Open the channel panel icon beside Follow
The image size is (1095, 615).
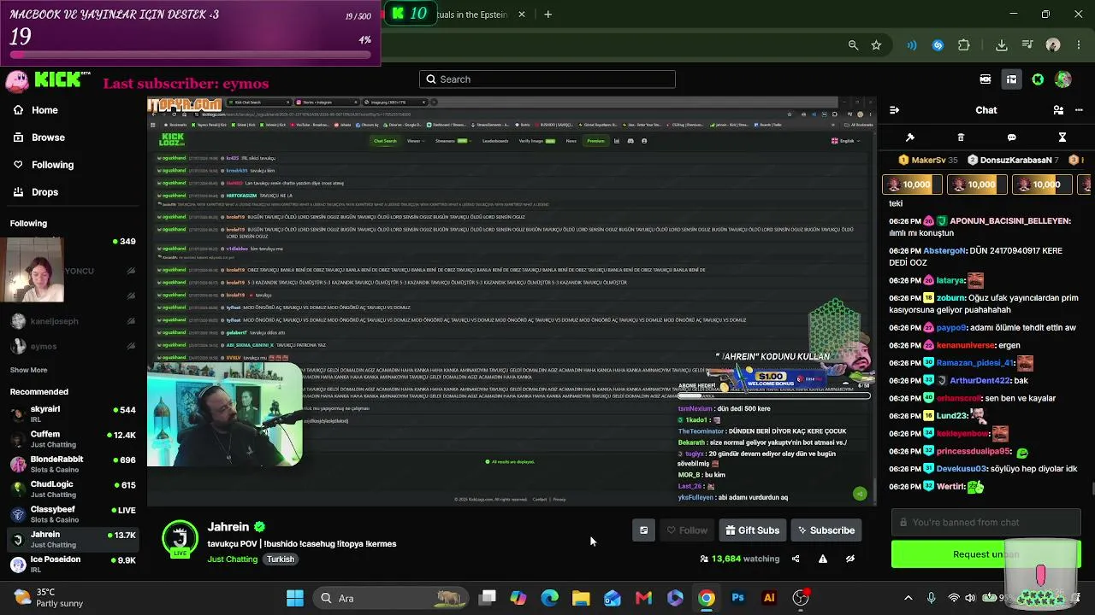coord(643,530)
